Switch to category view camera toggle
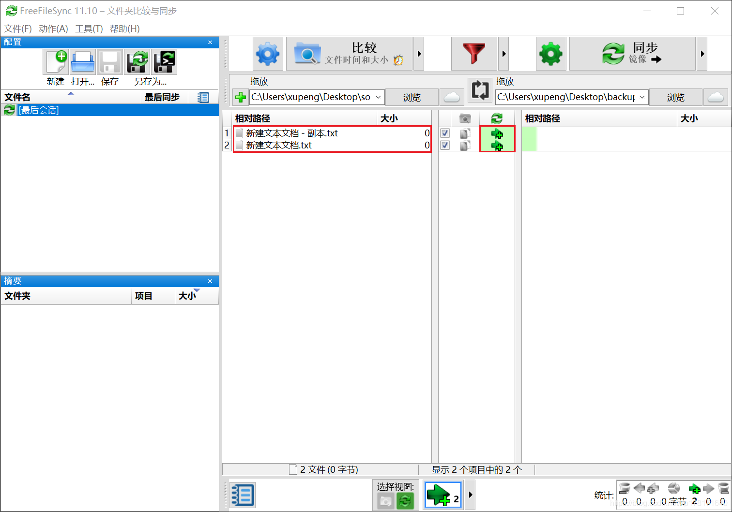The height and width of the screenshot is (512, 732). coord(385,501)
